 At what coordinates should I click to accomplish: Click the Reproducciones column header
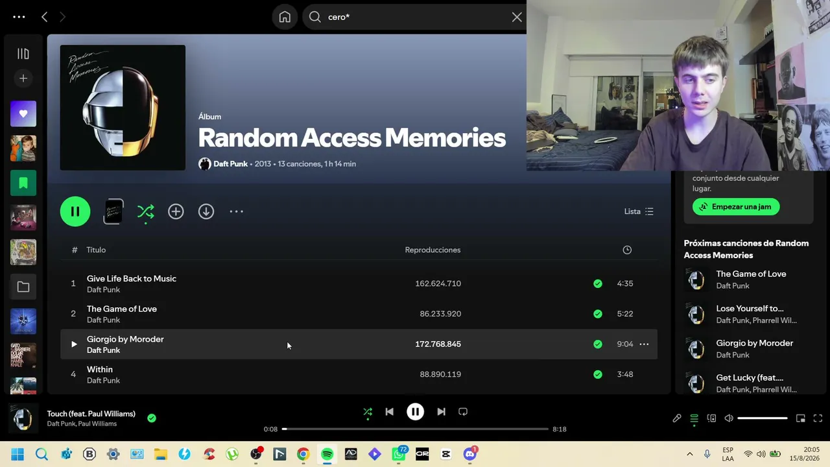pos(433,250)
